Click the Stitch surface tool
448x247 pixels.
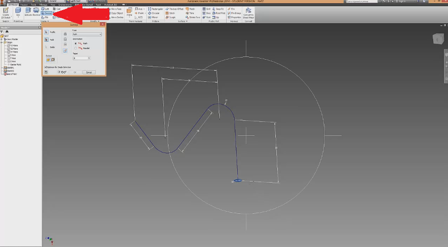pyautogui.click(x=170, y=13)
